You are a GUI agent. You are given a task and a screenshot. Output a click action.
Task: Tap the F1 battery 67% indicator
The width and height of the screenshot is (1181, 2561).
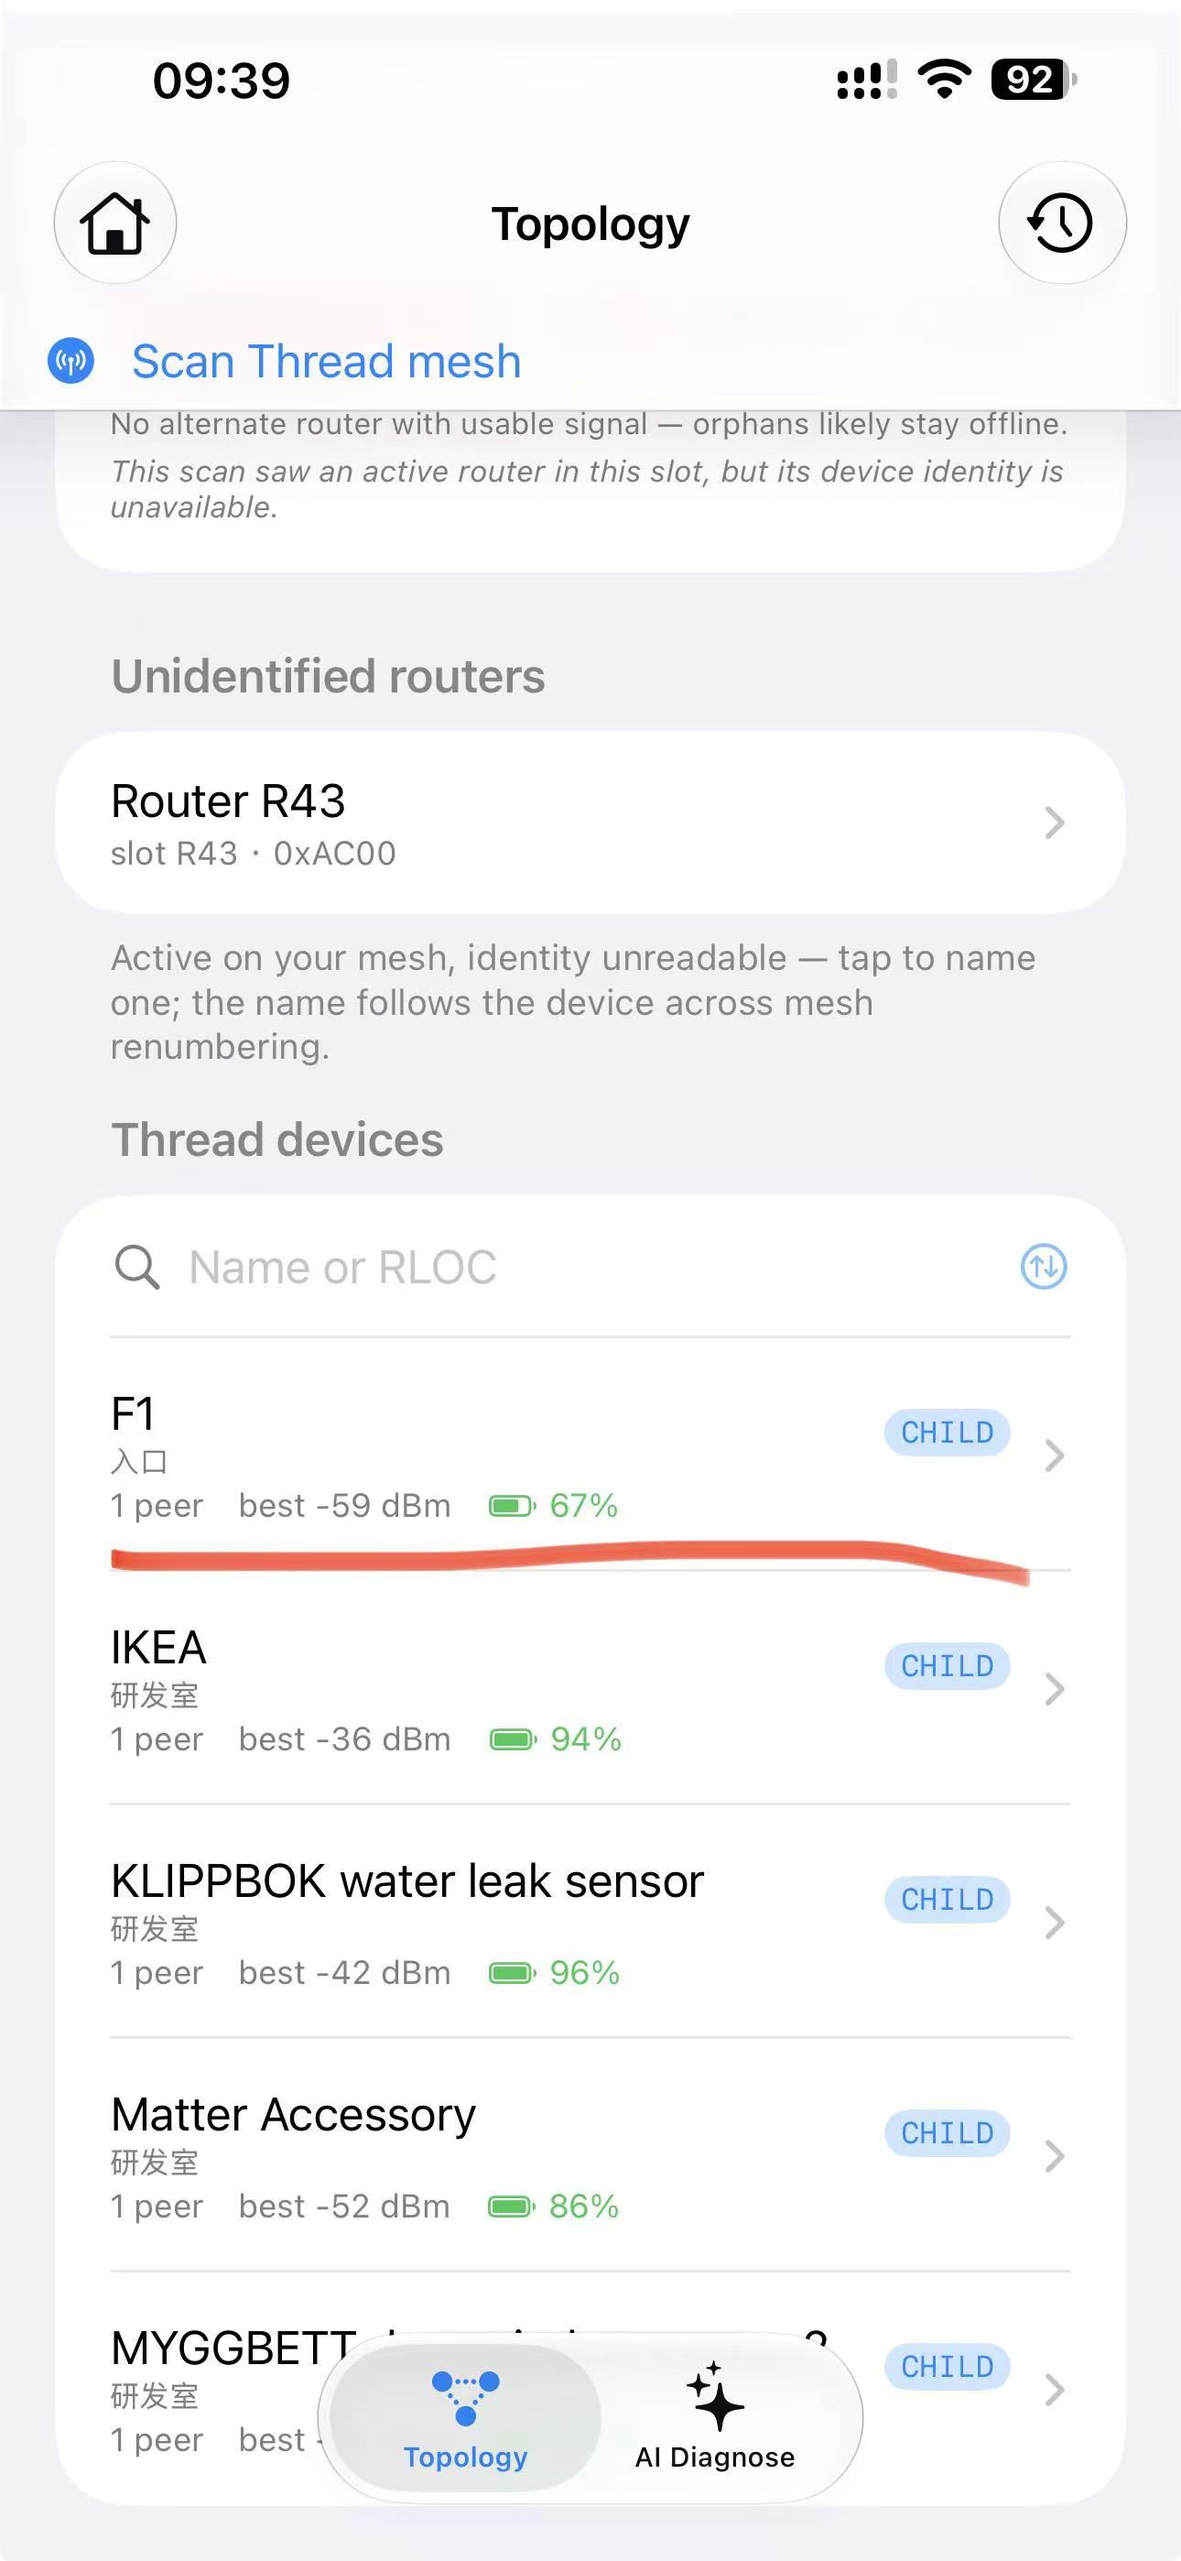tap(554, 1506)
